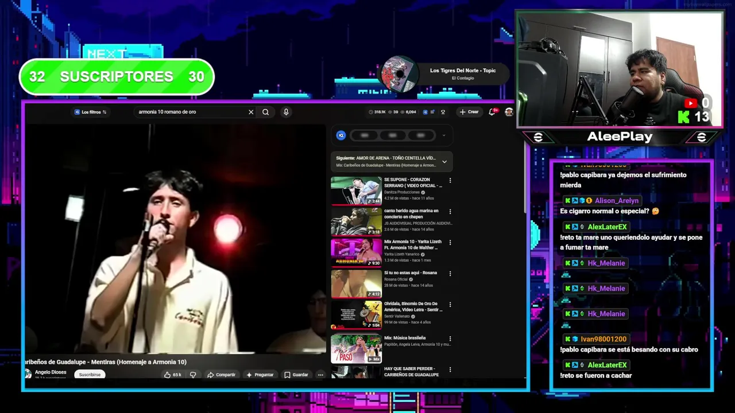Collapse the Siguiente playlist panel
This screenshot has width=735, height=413.
[x=444, y=162]
